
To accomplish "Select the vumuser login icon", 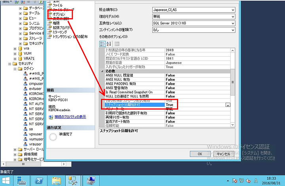I will pyautogui.click(x=25, y=139).
